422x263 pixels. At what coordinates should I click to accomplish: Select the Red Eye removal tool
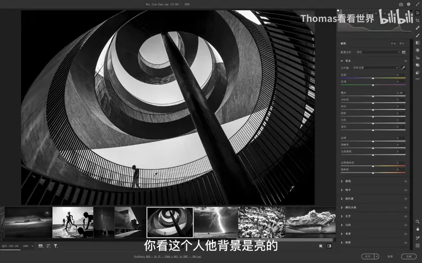pos(418,58)
